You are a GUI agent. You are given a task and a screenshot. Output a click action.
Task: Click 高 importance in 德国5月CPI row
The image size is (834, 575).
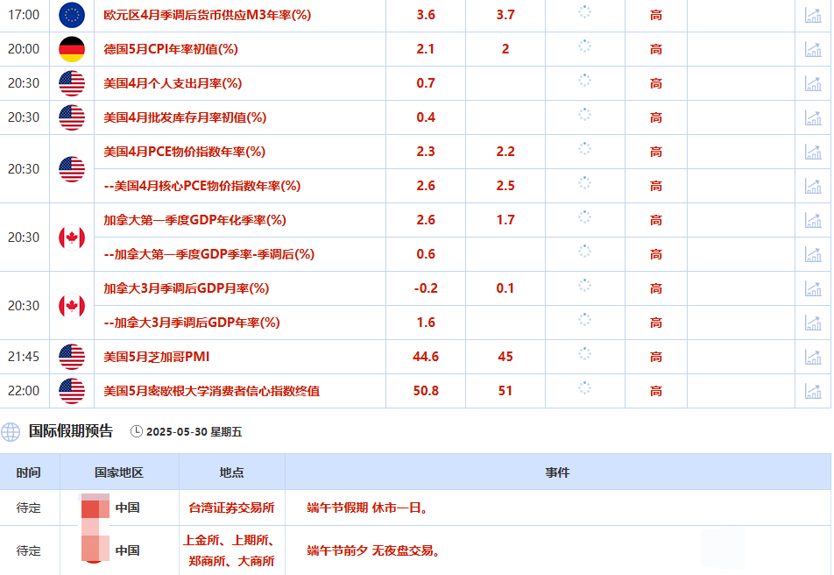coord(656,49)
